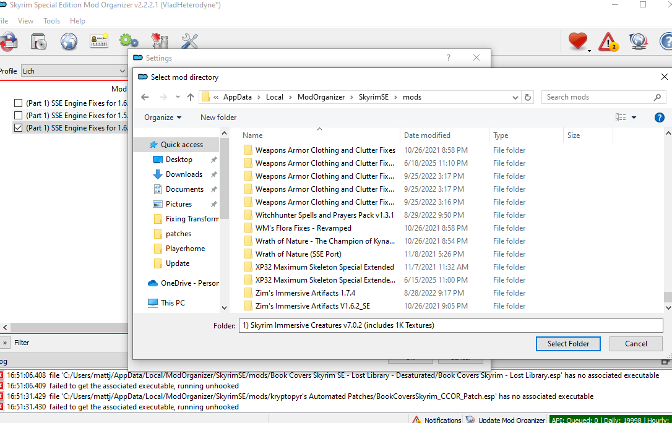672x423 pixels.
Task: Click the Folder name input field
Action: 450,325
